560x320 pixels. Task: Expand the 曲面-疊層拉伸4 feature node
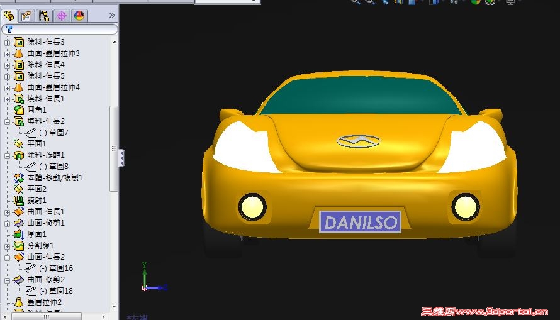pyautogui.click(x=7, y=88)
